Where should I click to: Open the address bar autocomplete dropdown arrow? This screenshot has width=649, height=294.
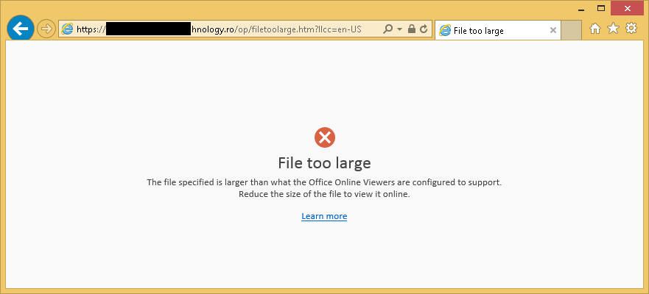[399, 29]
